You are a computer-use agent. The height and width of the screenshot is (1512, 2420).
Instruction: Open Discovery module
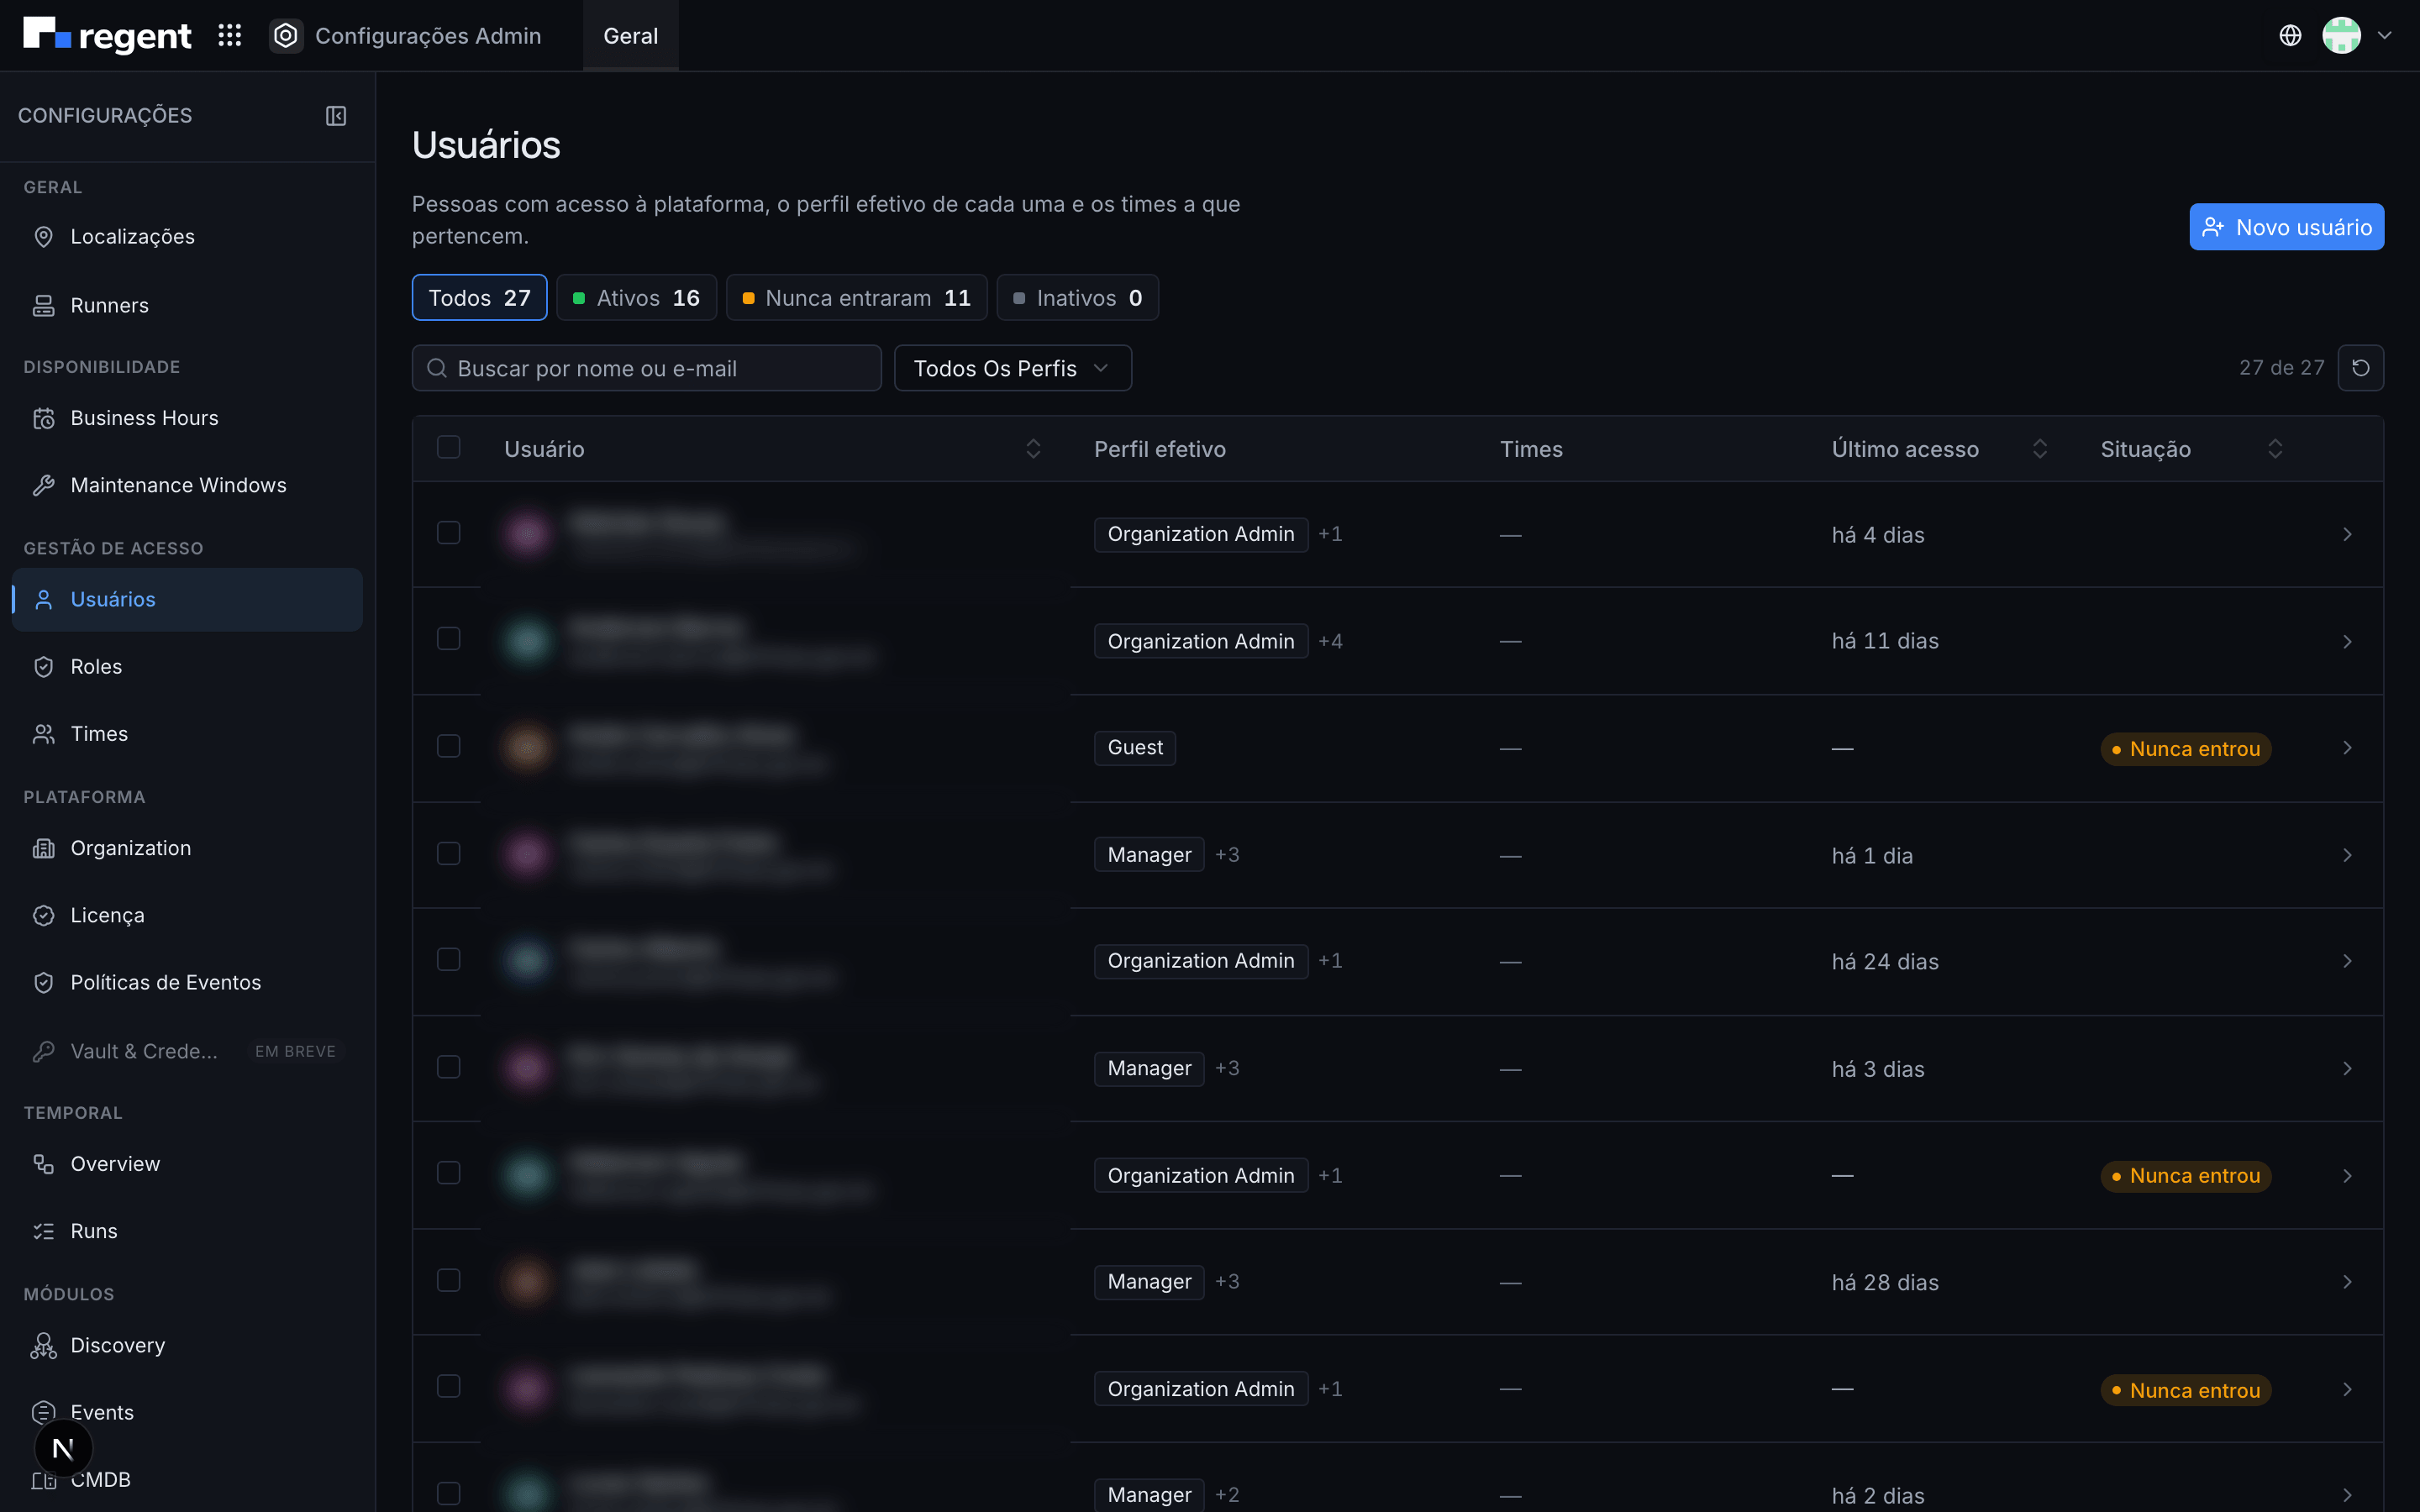tap(187, 1345)
